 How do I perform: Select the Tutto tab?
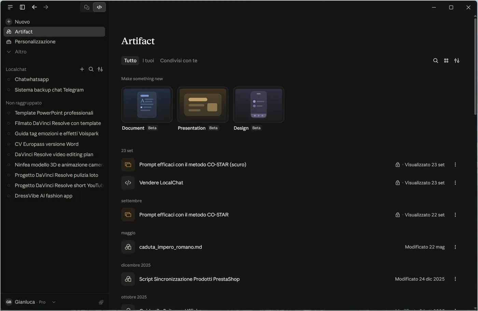[x=130, y=61]
